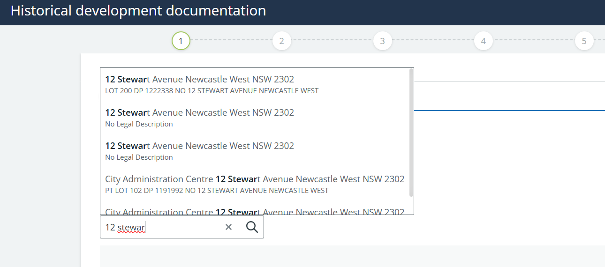Click the suggestion list scrollbar thumb
The height and width of the screenshot is (267, 605).
tap(411, 131)
